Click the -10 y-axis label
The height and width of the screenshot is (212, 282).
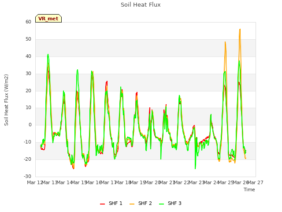pyautogui.click(x=27, y=142)
